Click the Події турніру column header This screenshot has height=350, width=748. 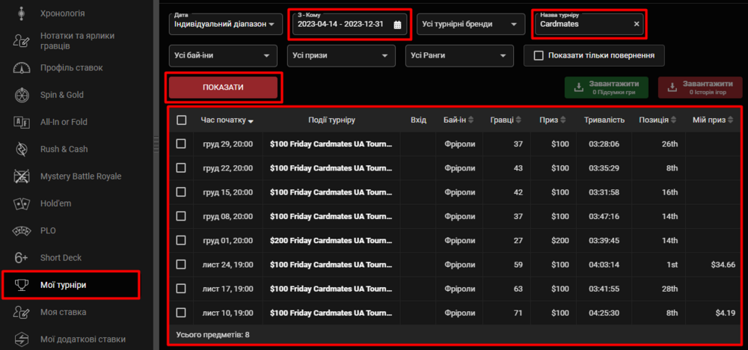click(331, 120)
